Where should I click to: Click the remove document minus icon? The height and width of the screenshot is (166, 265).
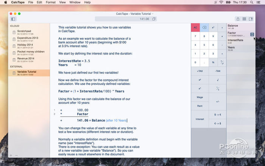pyautogui.click(x=16, y=155)
